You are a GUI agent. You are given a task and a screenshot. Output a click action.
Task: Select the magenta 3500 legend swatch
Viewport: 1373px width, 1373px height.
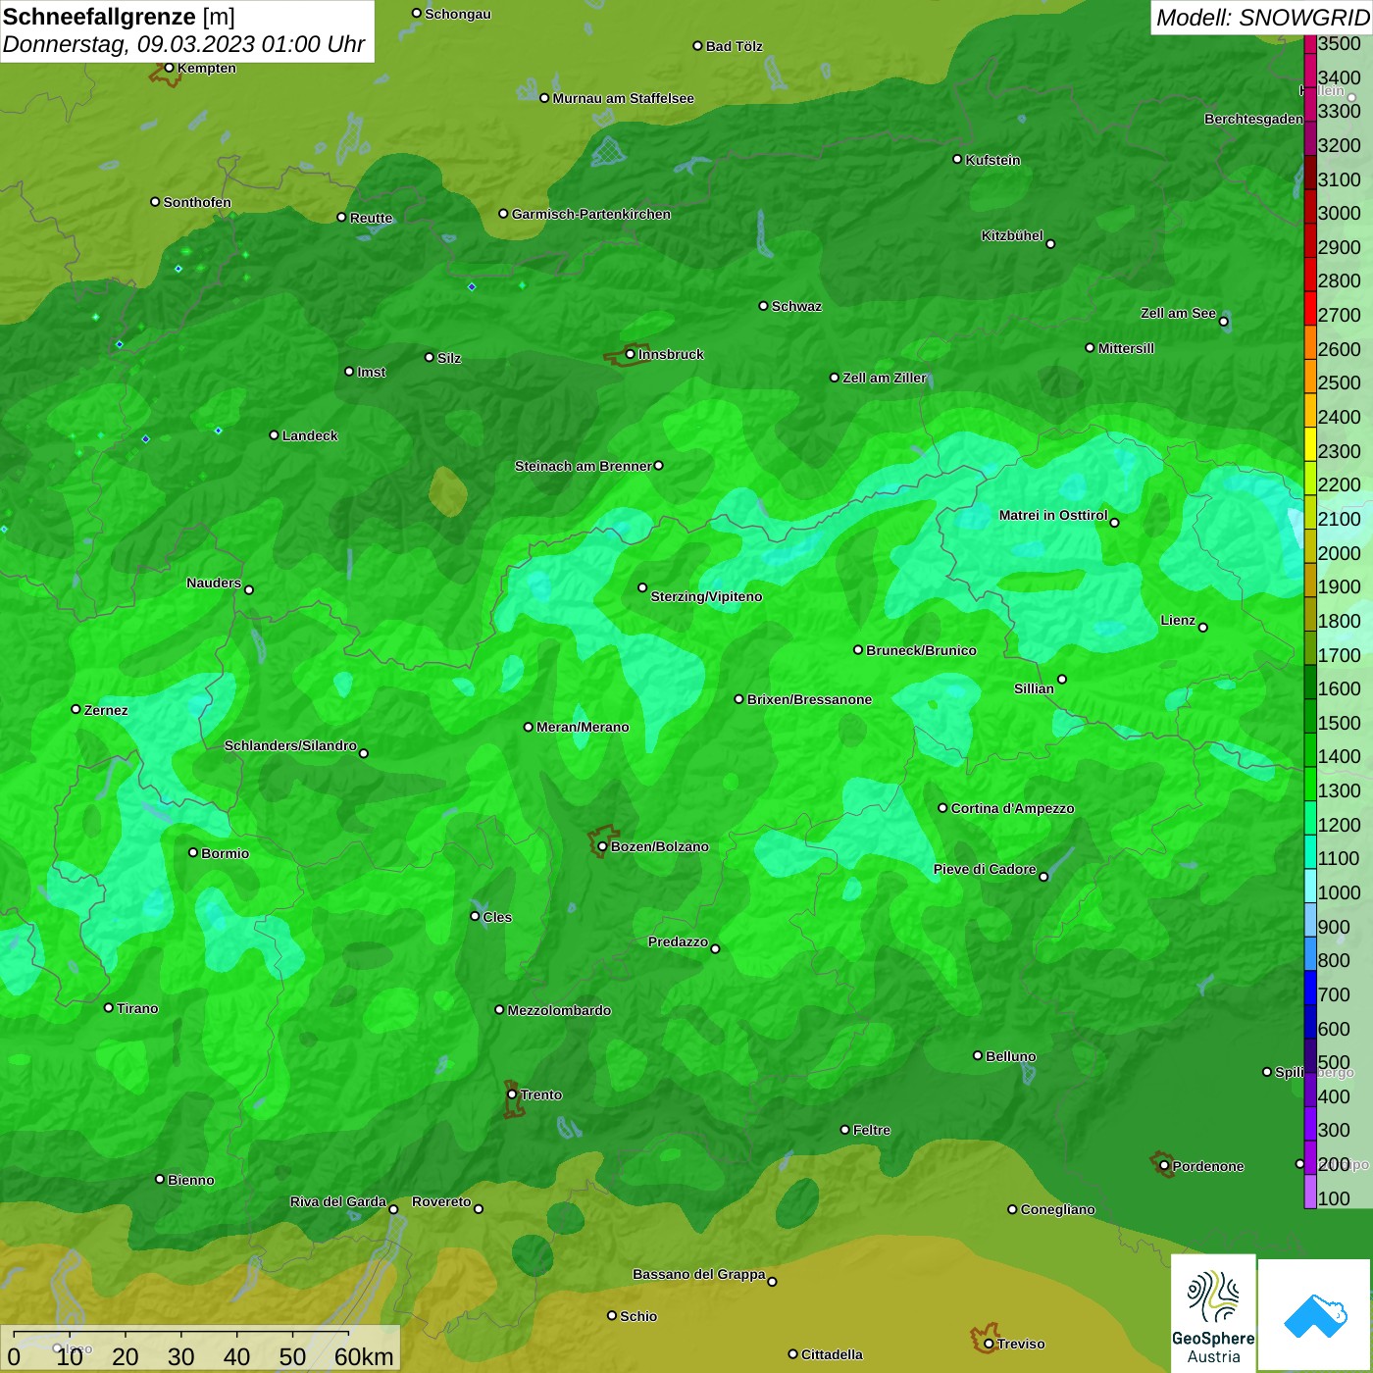click(x=1310, y=43)
